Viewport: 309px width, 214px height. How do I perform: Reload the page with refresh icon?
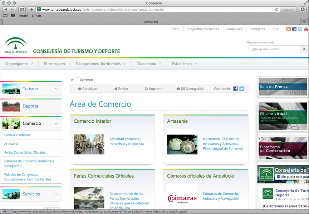pyautogui.click(x=276, y=9)
